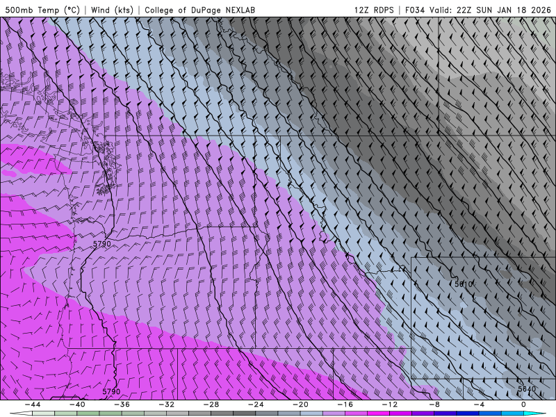The width and height of the screenshot is (556, 417).
Task: Click the 'Wind (kts)' header label
Action: pos(112,10)
